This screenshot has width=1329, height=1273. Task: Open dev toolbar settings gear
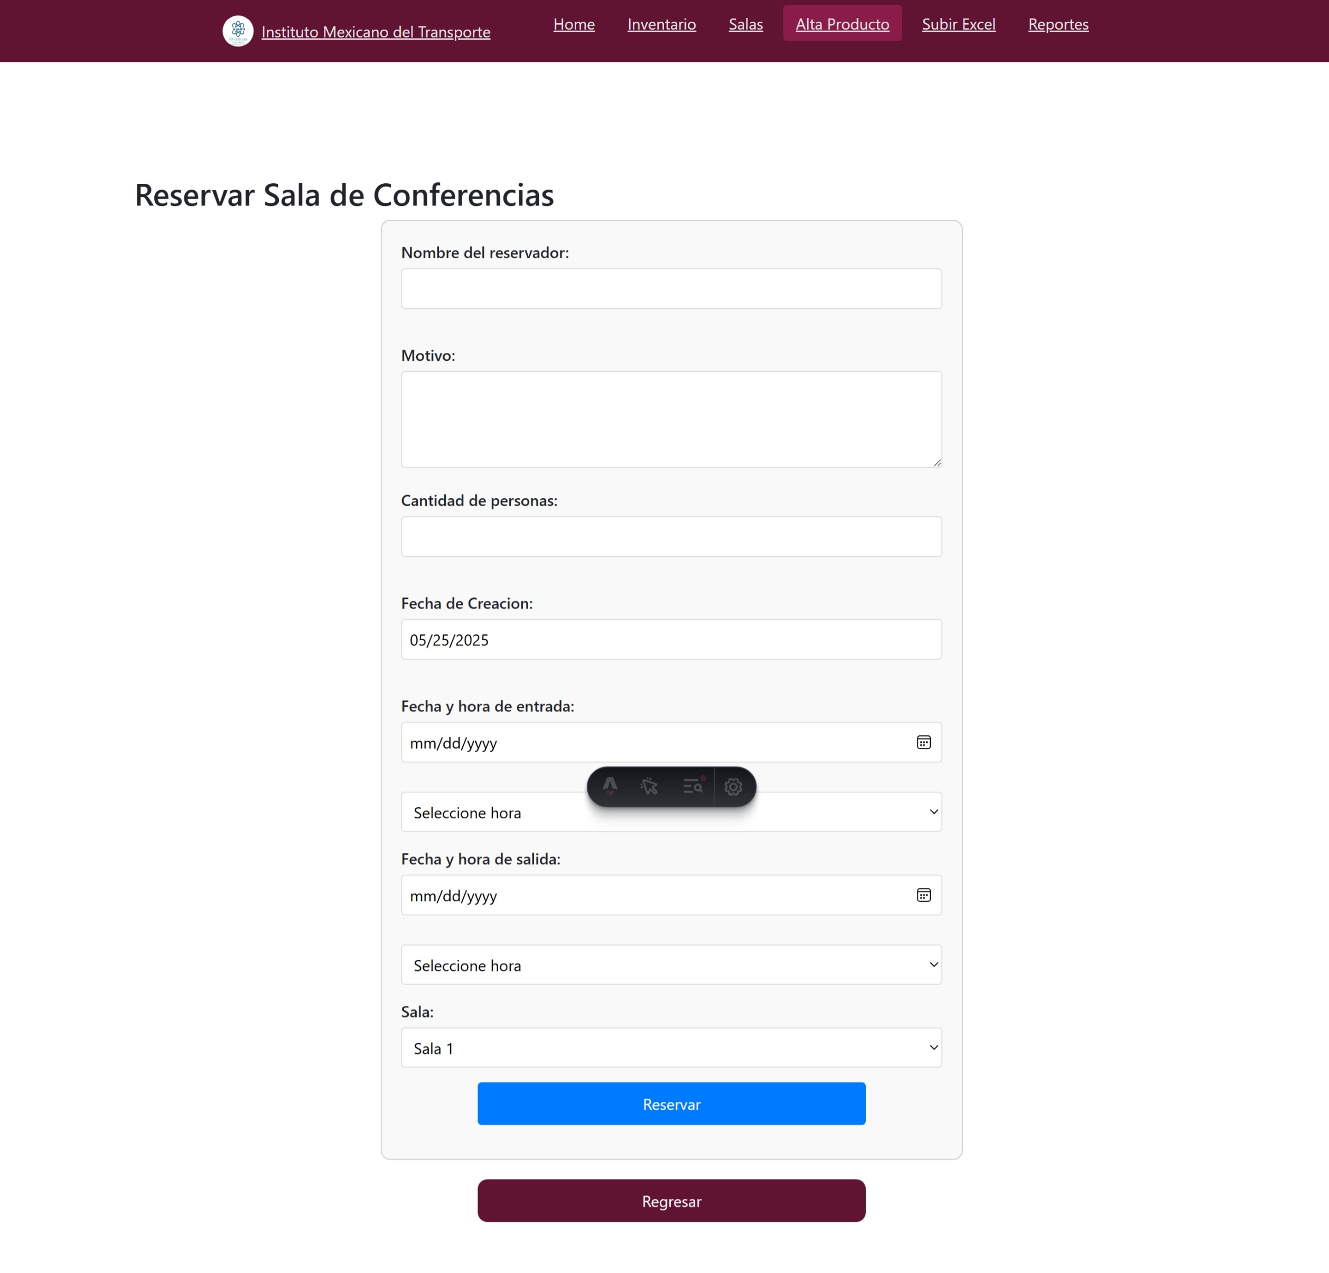[734, 787]
